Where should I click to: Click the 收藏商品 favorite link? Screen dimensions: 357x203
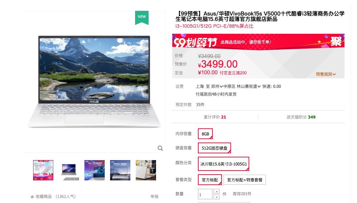[x=44, y=196]
